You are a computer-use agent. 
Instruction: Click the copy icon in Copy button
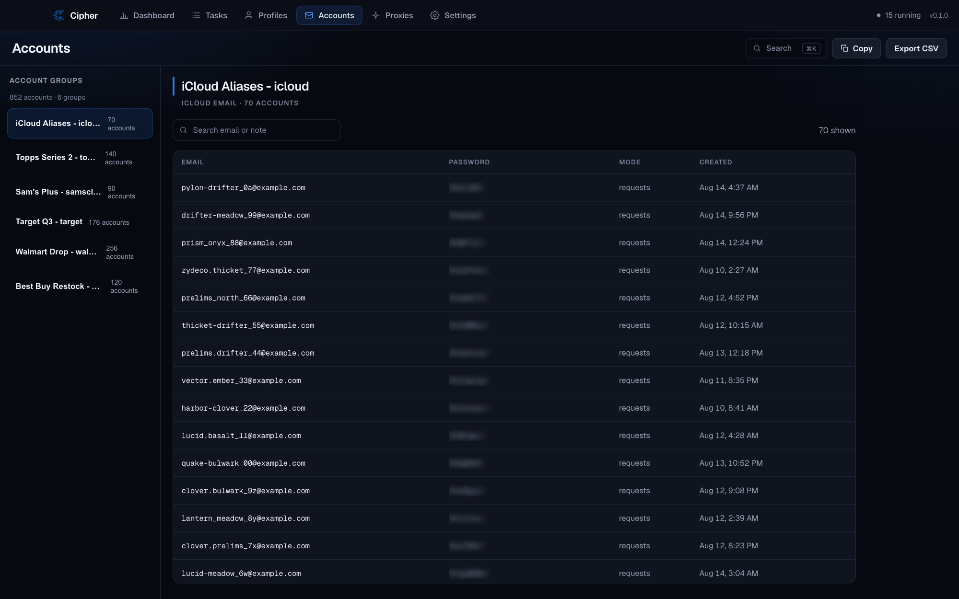click(x=844, y=48)
